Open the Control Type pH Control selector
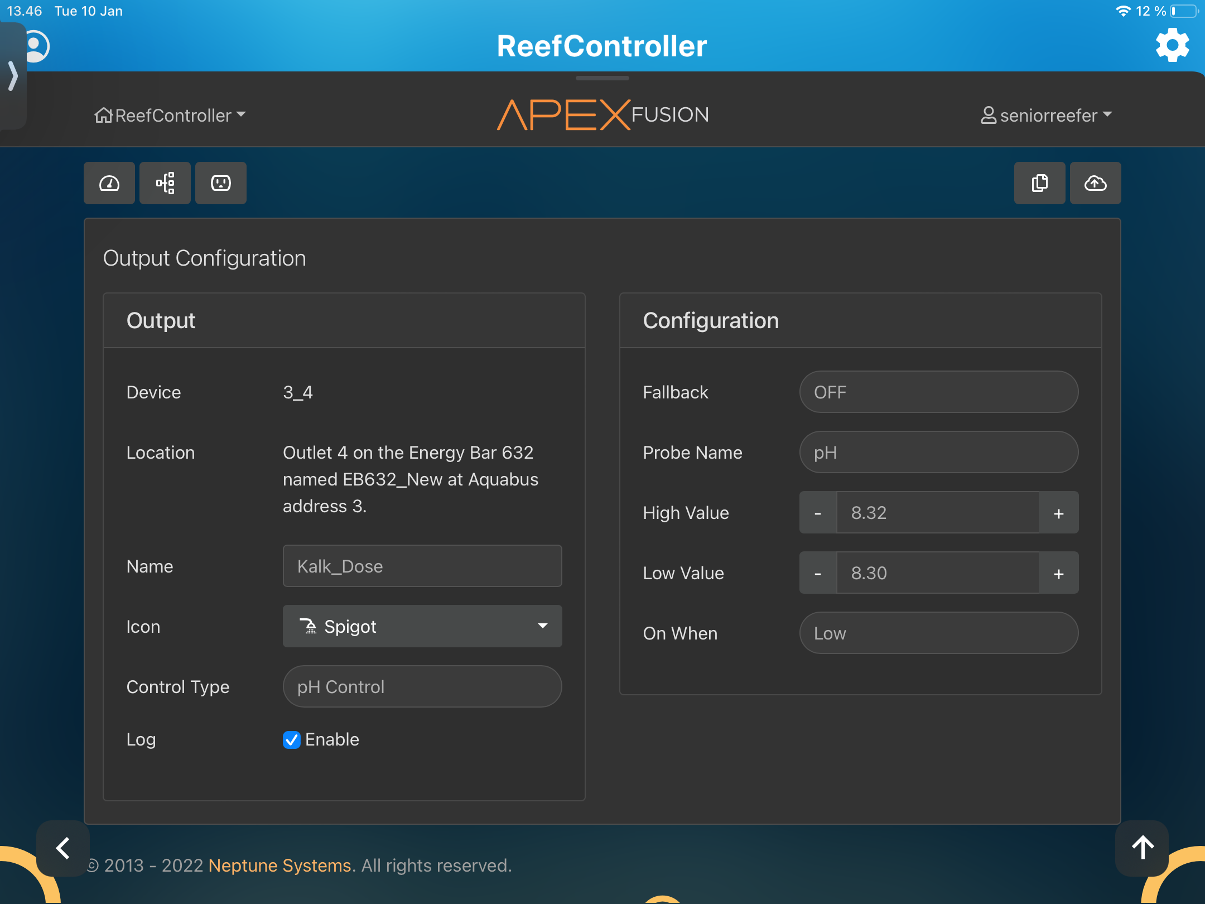Image resolution: width=1205 pixels, height=904 pixels. 422,686
